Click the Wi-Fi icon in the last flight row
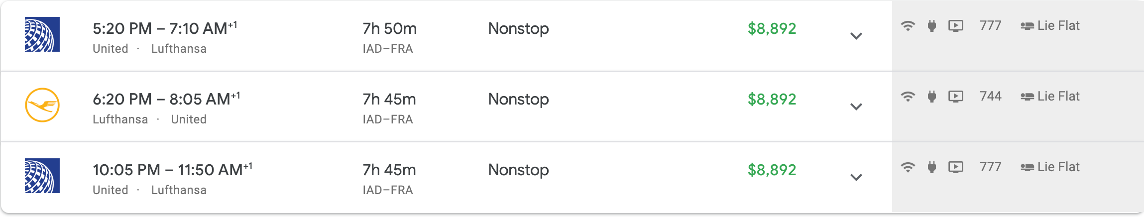This screenshot has width=1144, height=217. [x=908, y=167]
